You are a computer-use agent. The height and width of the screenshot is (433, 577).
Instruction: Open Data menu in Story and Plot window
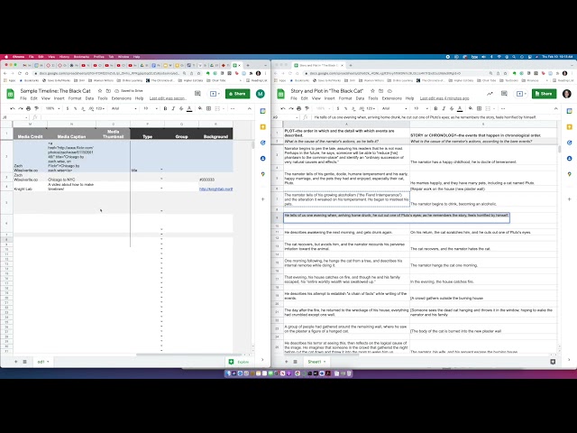pyautogui.click(x=360, y=98)
